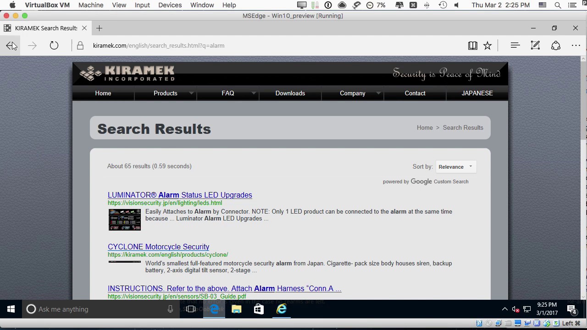587x330 pixels.
Task: Add page to favorites star
Action: click(487, 45)
